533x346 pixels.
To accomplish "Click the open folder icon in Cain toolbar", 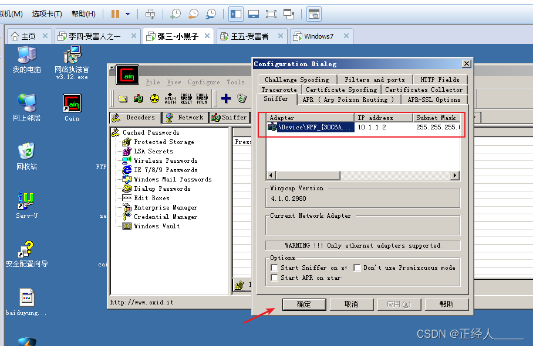I will tap(123, 98).
